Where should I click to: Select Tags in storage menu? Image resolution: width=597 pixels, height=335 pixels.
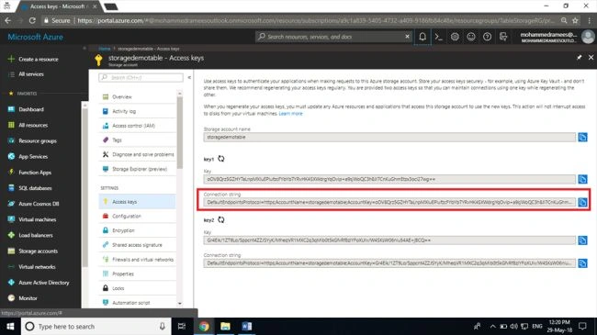(x=137, y=140)
